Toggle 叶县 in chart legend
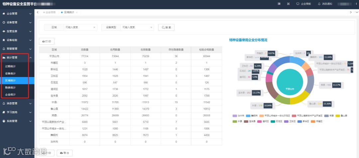The image size is (359, 158). tap(237, 121)
